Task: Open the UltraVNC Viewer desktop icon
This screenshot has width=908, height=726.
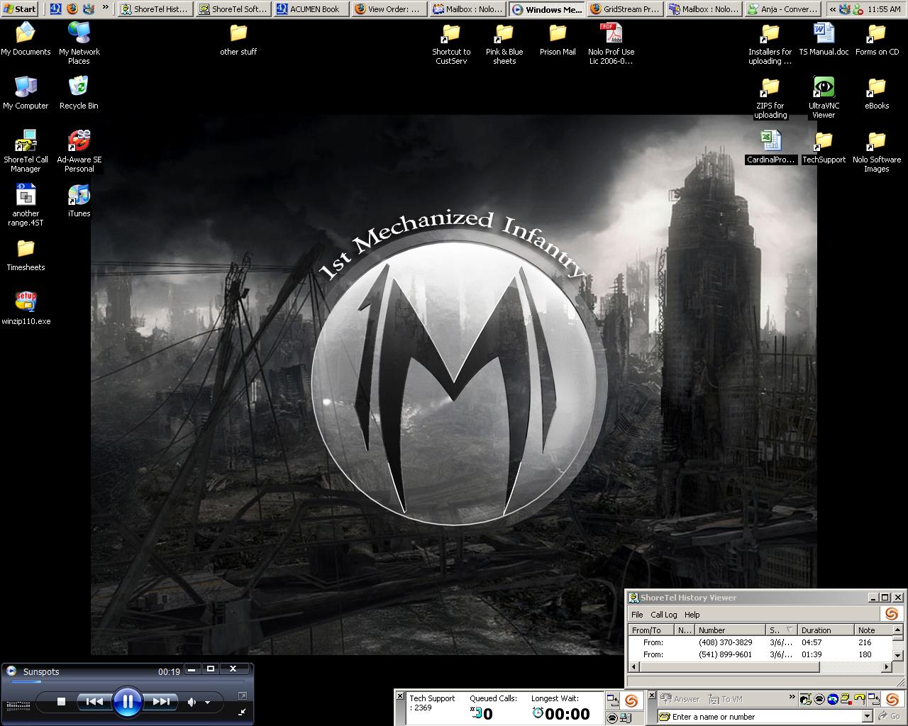Action: 823,89
